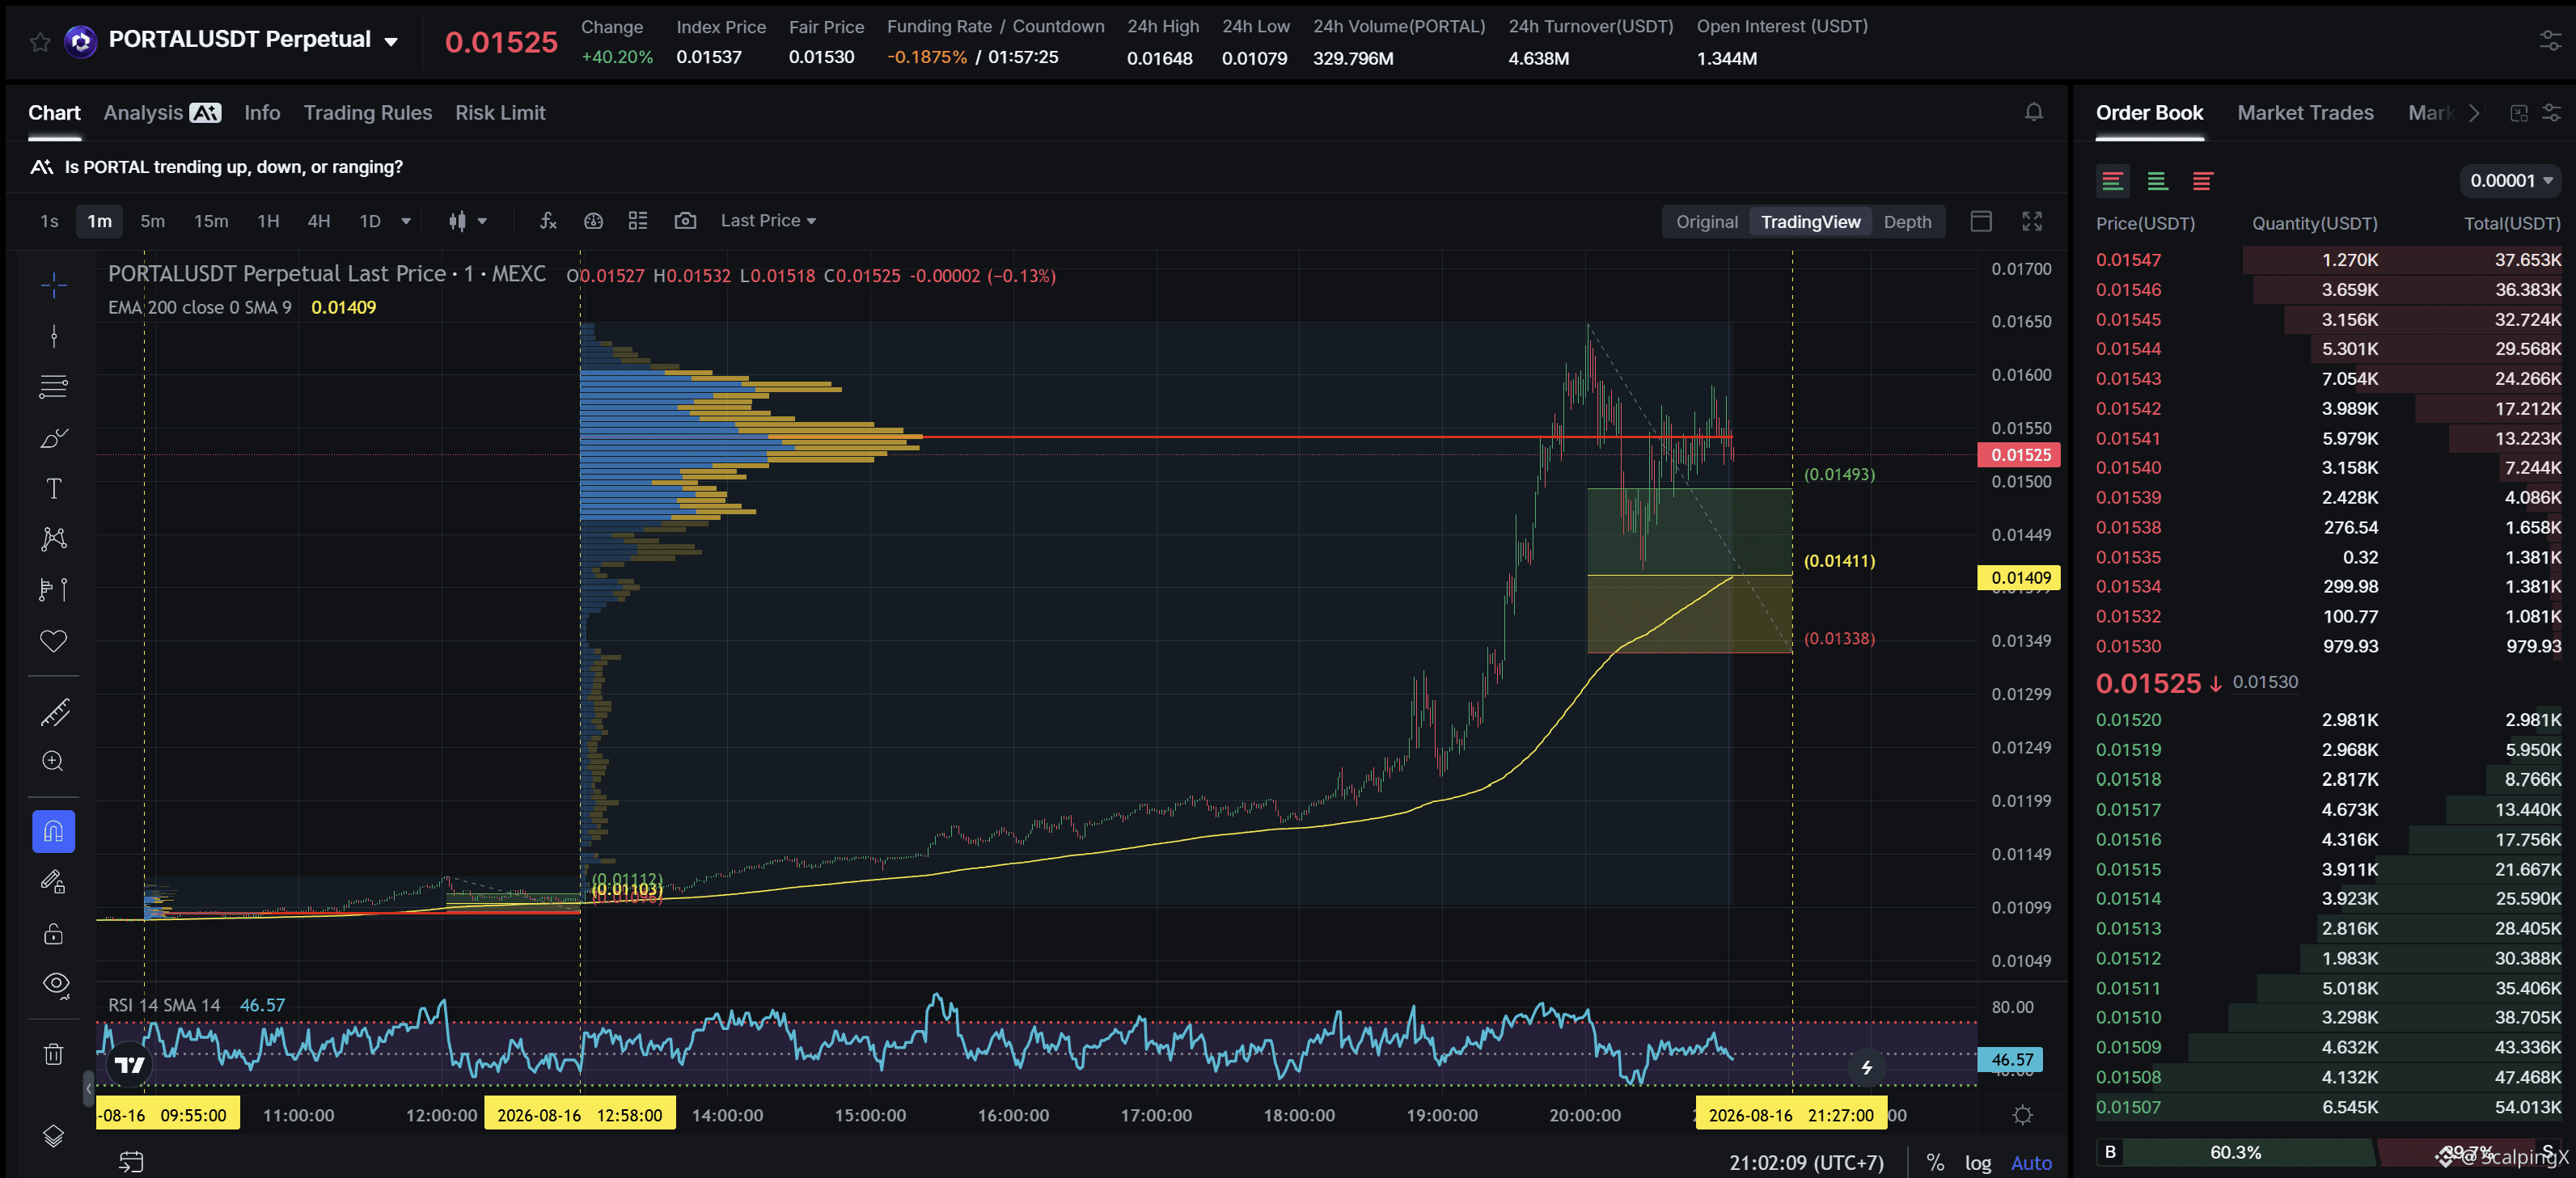
Task: Enter fullscreen chart mode
Action: 2032,221
